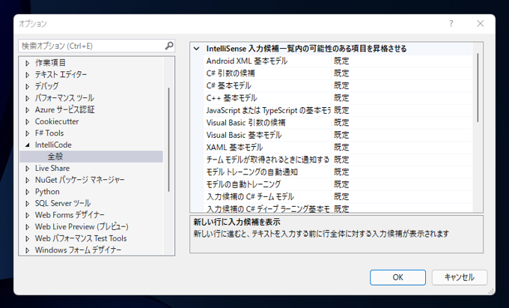The image size is (509, 308).
Task: Expand the Cookiecutter node
Action: pyautogui.click(x=28, y=121)
